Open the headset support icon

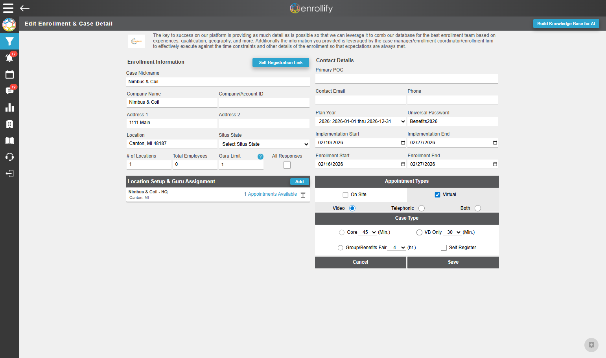click(9, 157)
